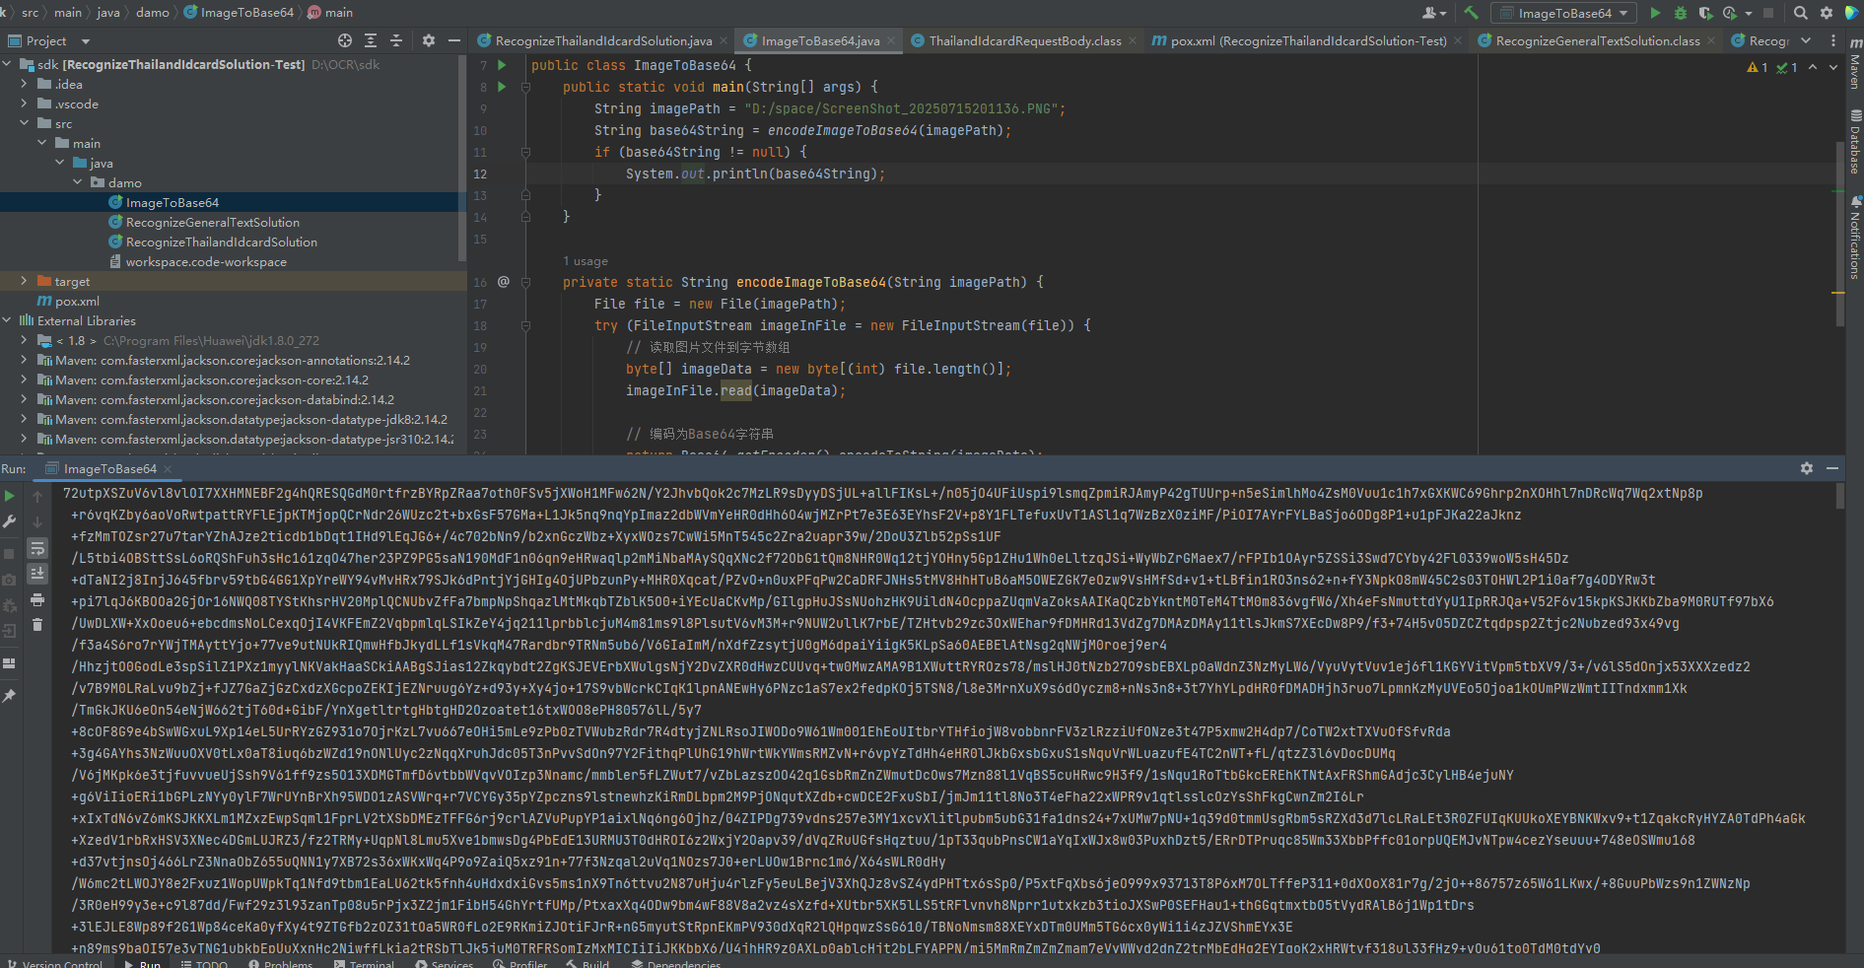The height and width of the screenshot is (968, 1864).
Task: Open the Project view selector dropdown
Action: pos(86,41)
